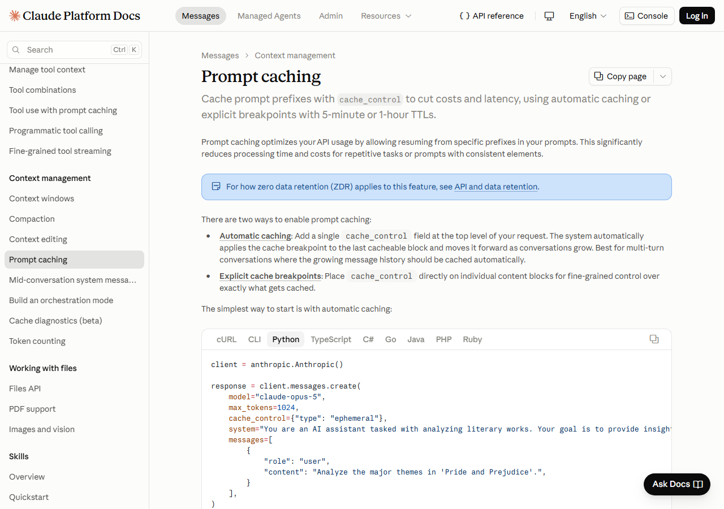This screenshot has width=724, height=509.
Task: Open Cache diagnostics (beta) page
Action: 74,321
